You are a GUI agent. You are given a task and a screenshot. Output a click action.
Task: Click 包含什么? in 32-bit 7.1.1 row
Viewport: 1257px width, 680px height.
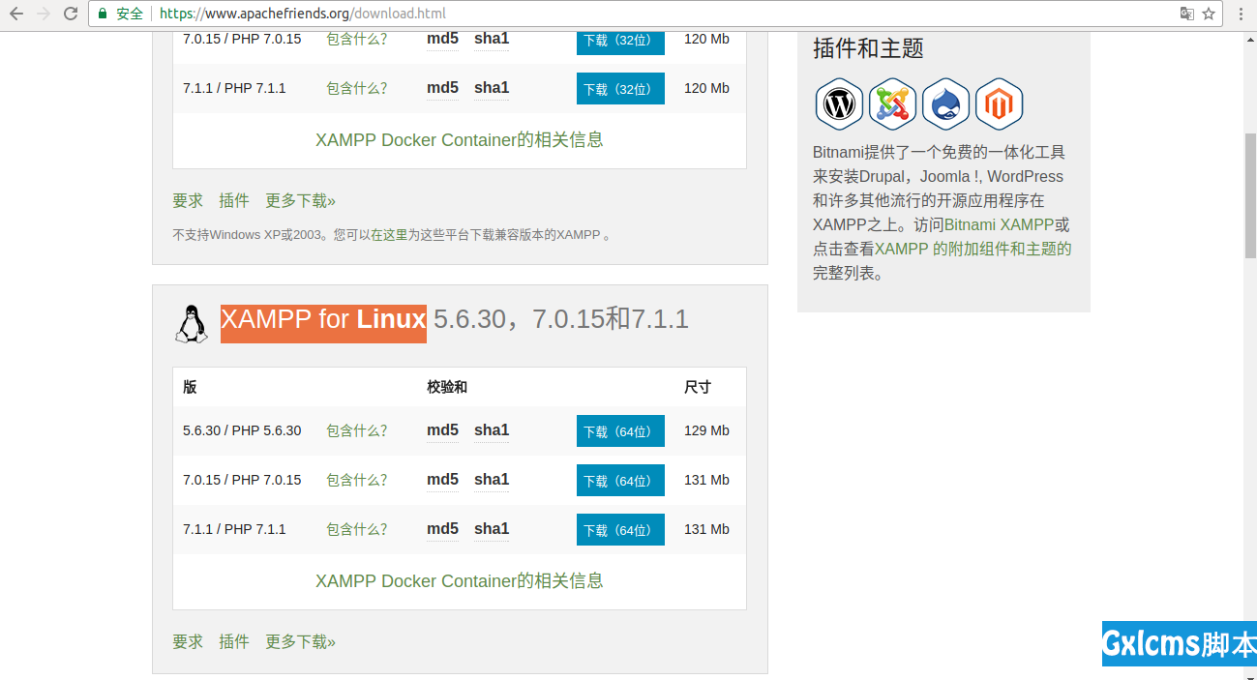[x=357, y=88]
